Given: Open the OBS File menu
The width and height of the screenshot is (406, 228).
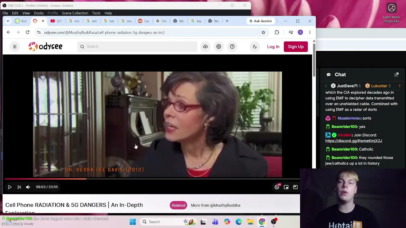Looking at the screenshot, I should (5, 13).
